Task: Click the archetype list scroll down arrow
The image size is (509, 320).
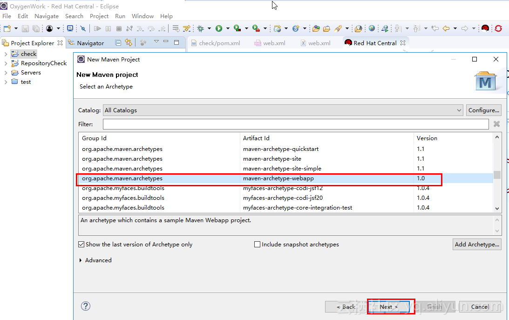Action: (x=497, y=209)
